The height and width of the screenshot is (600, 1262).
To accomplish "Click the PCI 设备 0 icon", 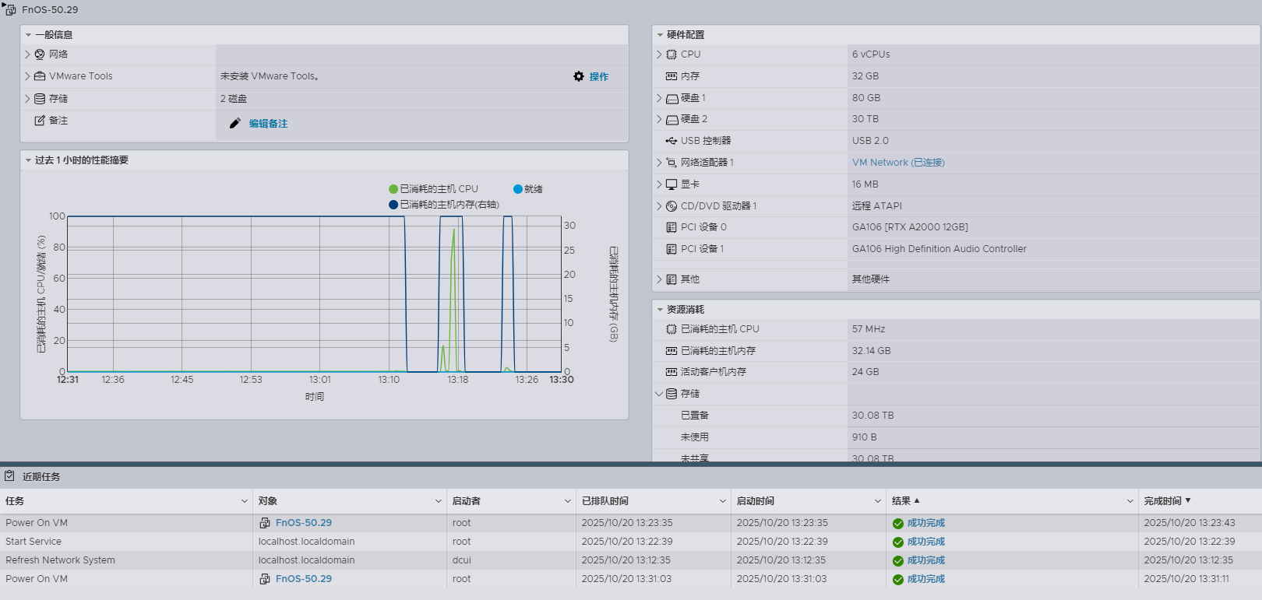I will [672, 227].
